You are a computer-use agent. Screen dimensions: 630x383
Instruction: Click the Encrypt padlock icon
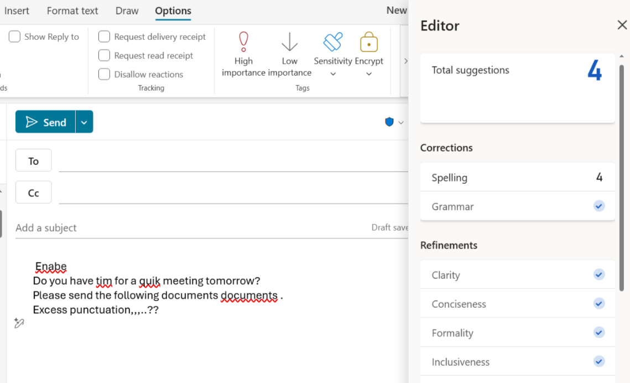pyautogui.click(x=369, y=42)
